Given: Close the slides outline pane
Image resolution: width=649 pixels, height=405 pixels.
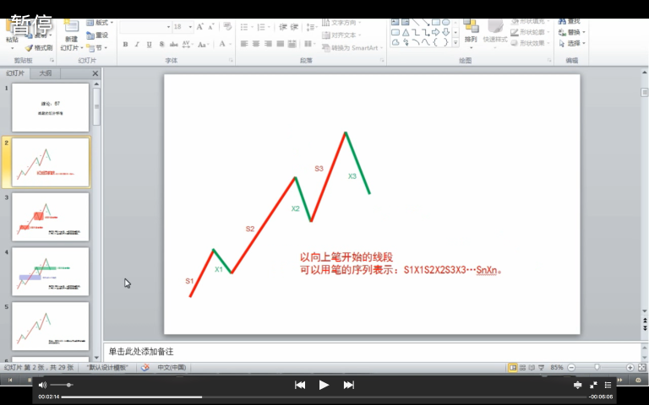Looking at the screenshot, I should (x=95, y=74).
